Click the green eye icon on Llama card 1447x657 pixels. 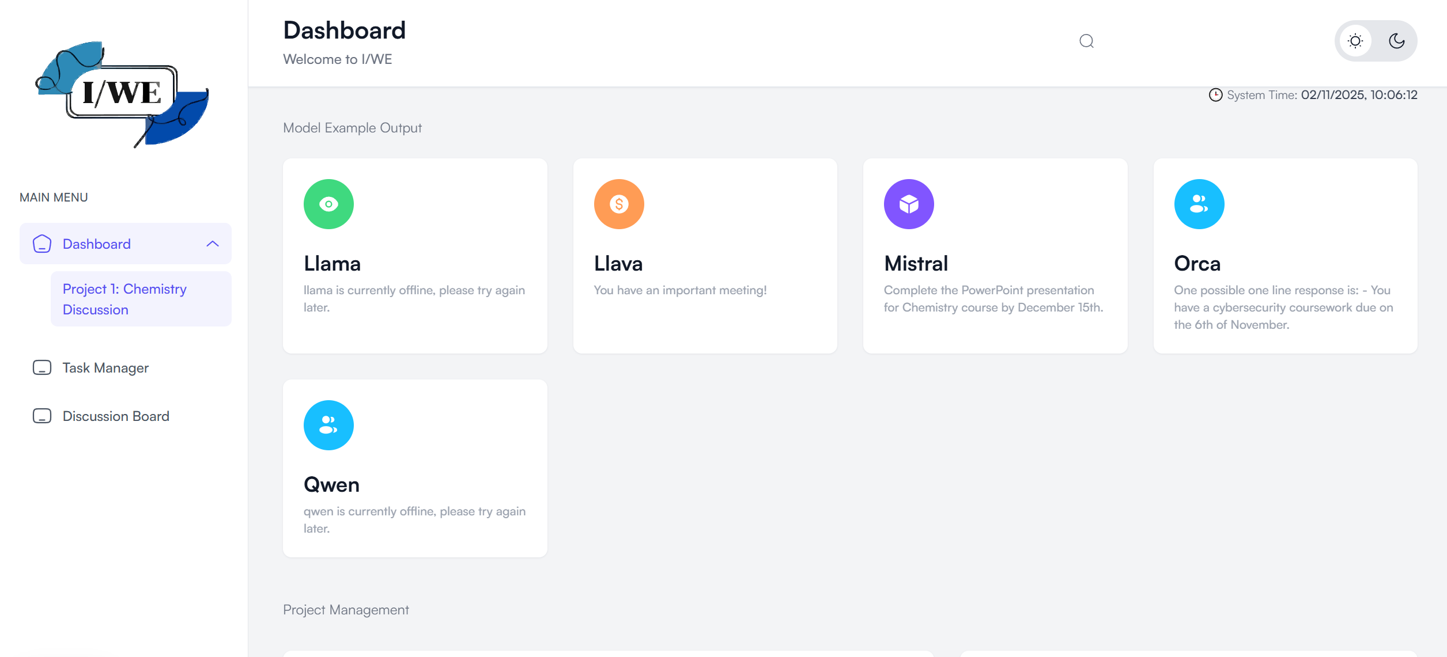(x=328, y=204)
